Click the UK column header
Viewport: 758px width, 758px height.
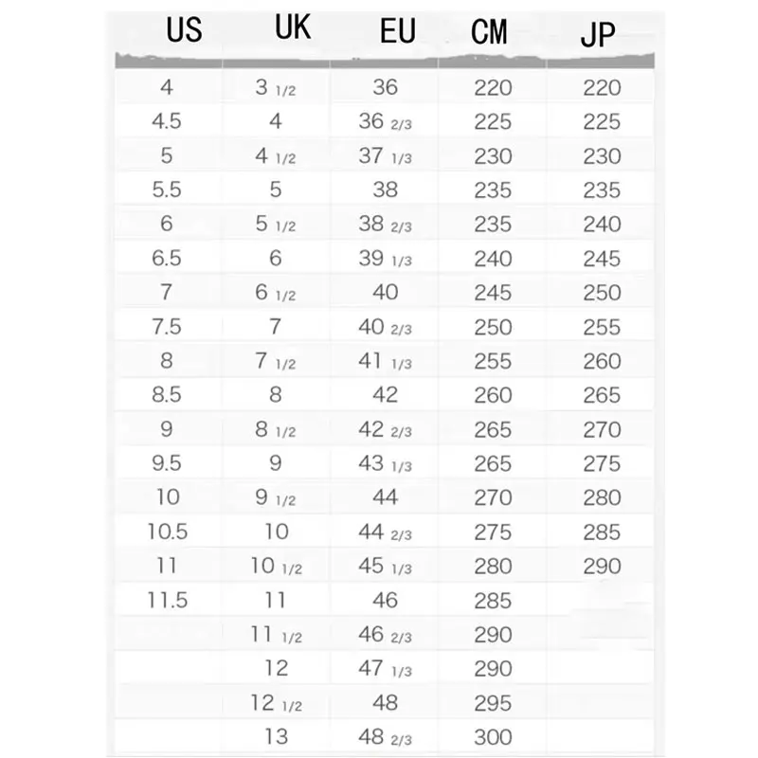coord(293,27)
